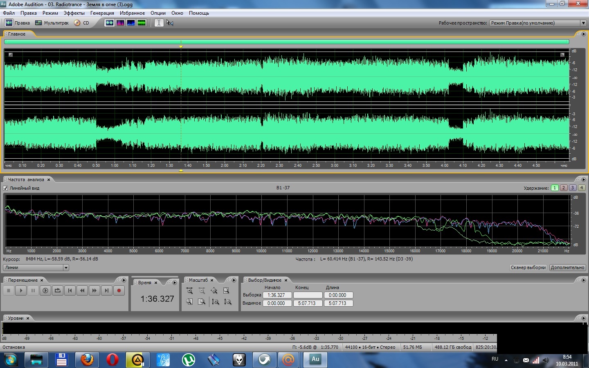589x368 pixels.
Task: Select the waveform display icon
Action: (109, 23)
